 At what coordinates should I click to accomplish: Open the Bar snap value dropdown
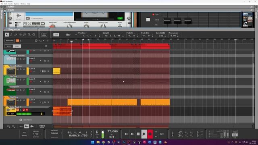pyautogui.click(x=71, y=35)
